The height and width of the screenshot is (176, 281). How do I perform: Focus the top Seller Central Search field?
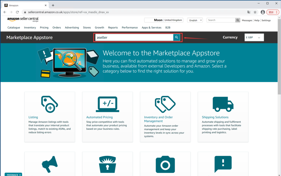[221, 20]
